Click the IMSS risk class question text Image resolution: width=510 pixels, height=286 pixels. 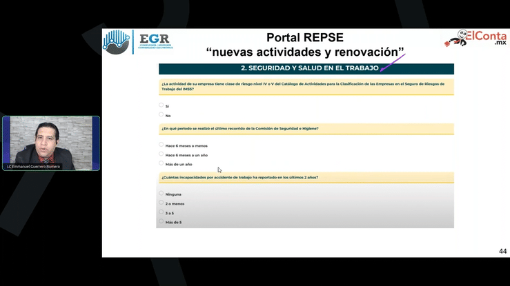click(x=303, y=86)
